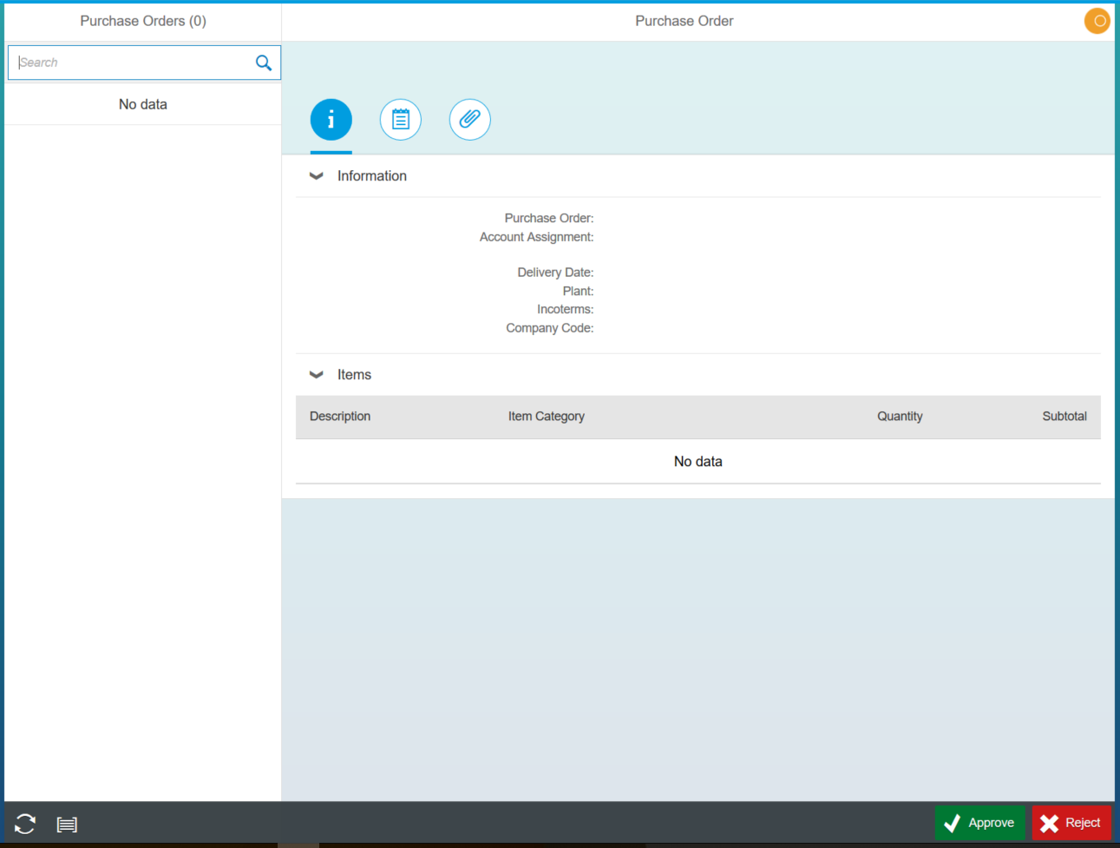Open the Attachments paperclip icon

tap(469, 119)
